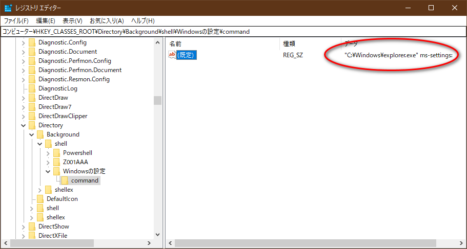Screen dimensions: 467x249
Task: Expand the shellex key under Background
Action: coord(40,190)
